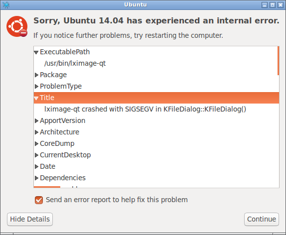Click the Continue button
This screenshot has height=235, width=286.
point(262,219)
